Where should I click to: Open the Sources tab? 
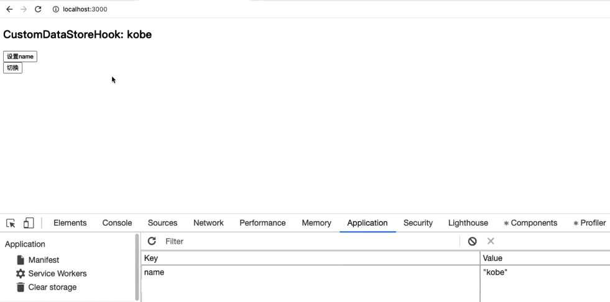click(x=163, y=223)
